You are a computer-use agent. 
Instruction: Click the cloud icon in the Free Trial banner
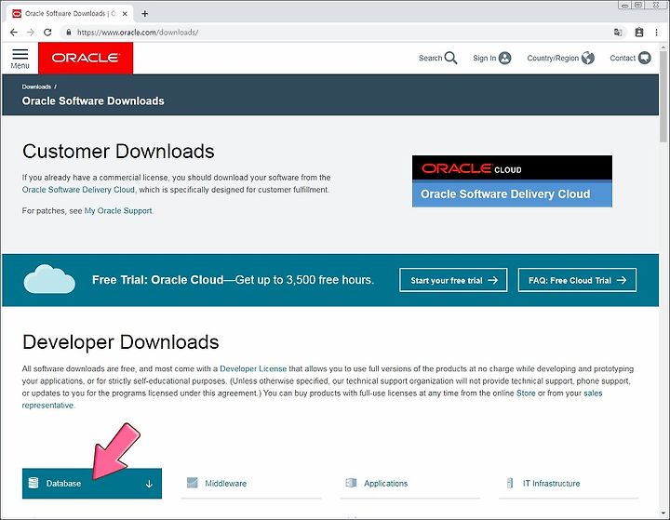pos(49,279)
